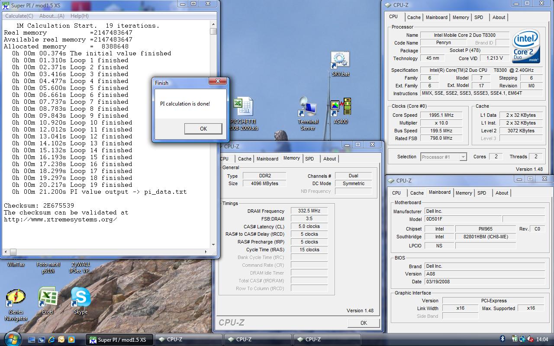Screen dimensions: 554x346
Task: Switch to the second CPU-Z taskbar button
Action: pos(258,340)
